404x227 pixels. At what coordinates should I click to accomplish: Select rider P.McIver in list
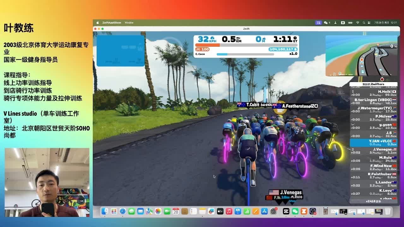[x=373, y=118]
